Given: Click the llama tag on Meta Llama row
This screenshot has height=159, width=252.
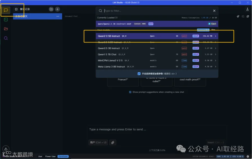Looking at the screenshot, I should tap(184, 66).
